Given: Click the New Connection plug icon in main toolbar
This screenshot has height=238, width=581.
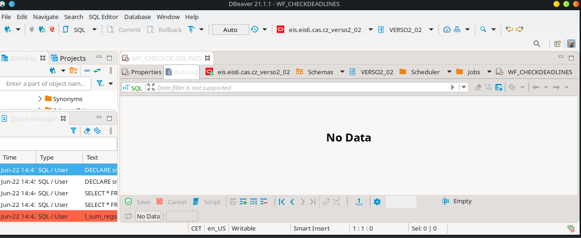Looking at the screenshot, I should pos(8,29).
